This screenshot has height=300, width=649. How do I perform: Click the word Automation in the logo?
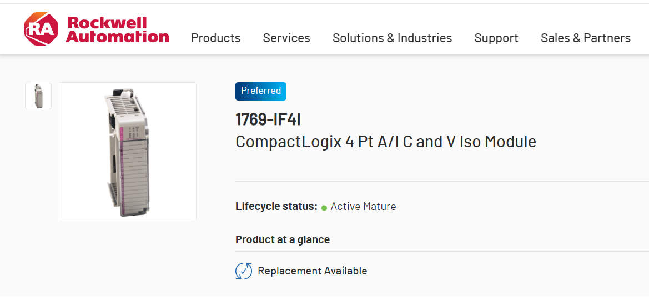tap(117, 37)
